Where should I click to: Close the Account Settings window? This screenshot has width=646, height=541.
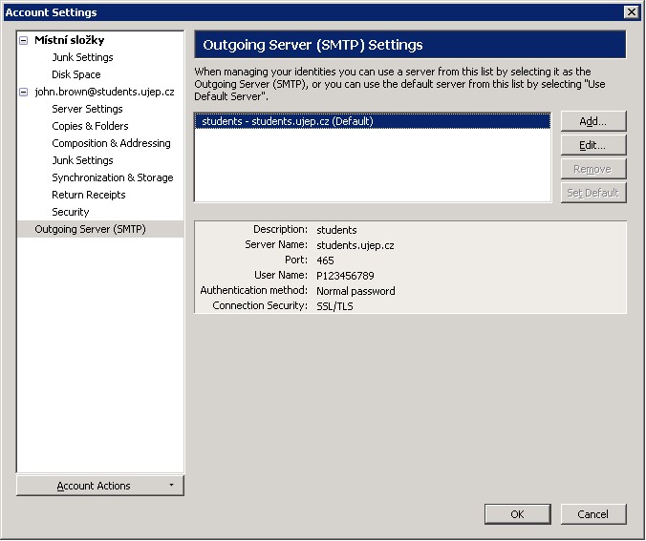(x=631, y=11)
